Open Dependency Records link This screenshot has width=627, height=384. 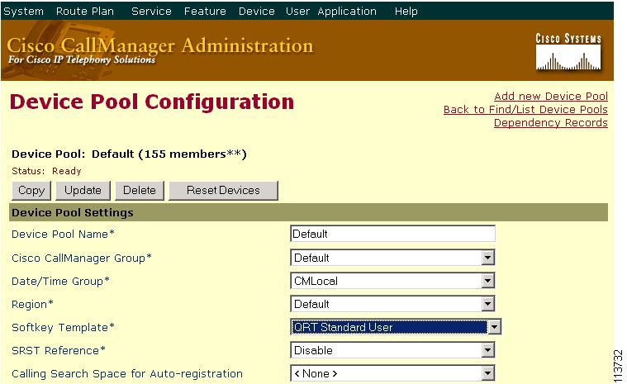(551, 123)
